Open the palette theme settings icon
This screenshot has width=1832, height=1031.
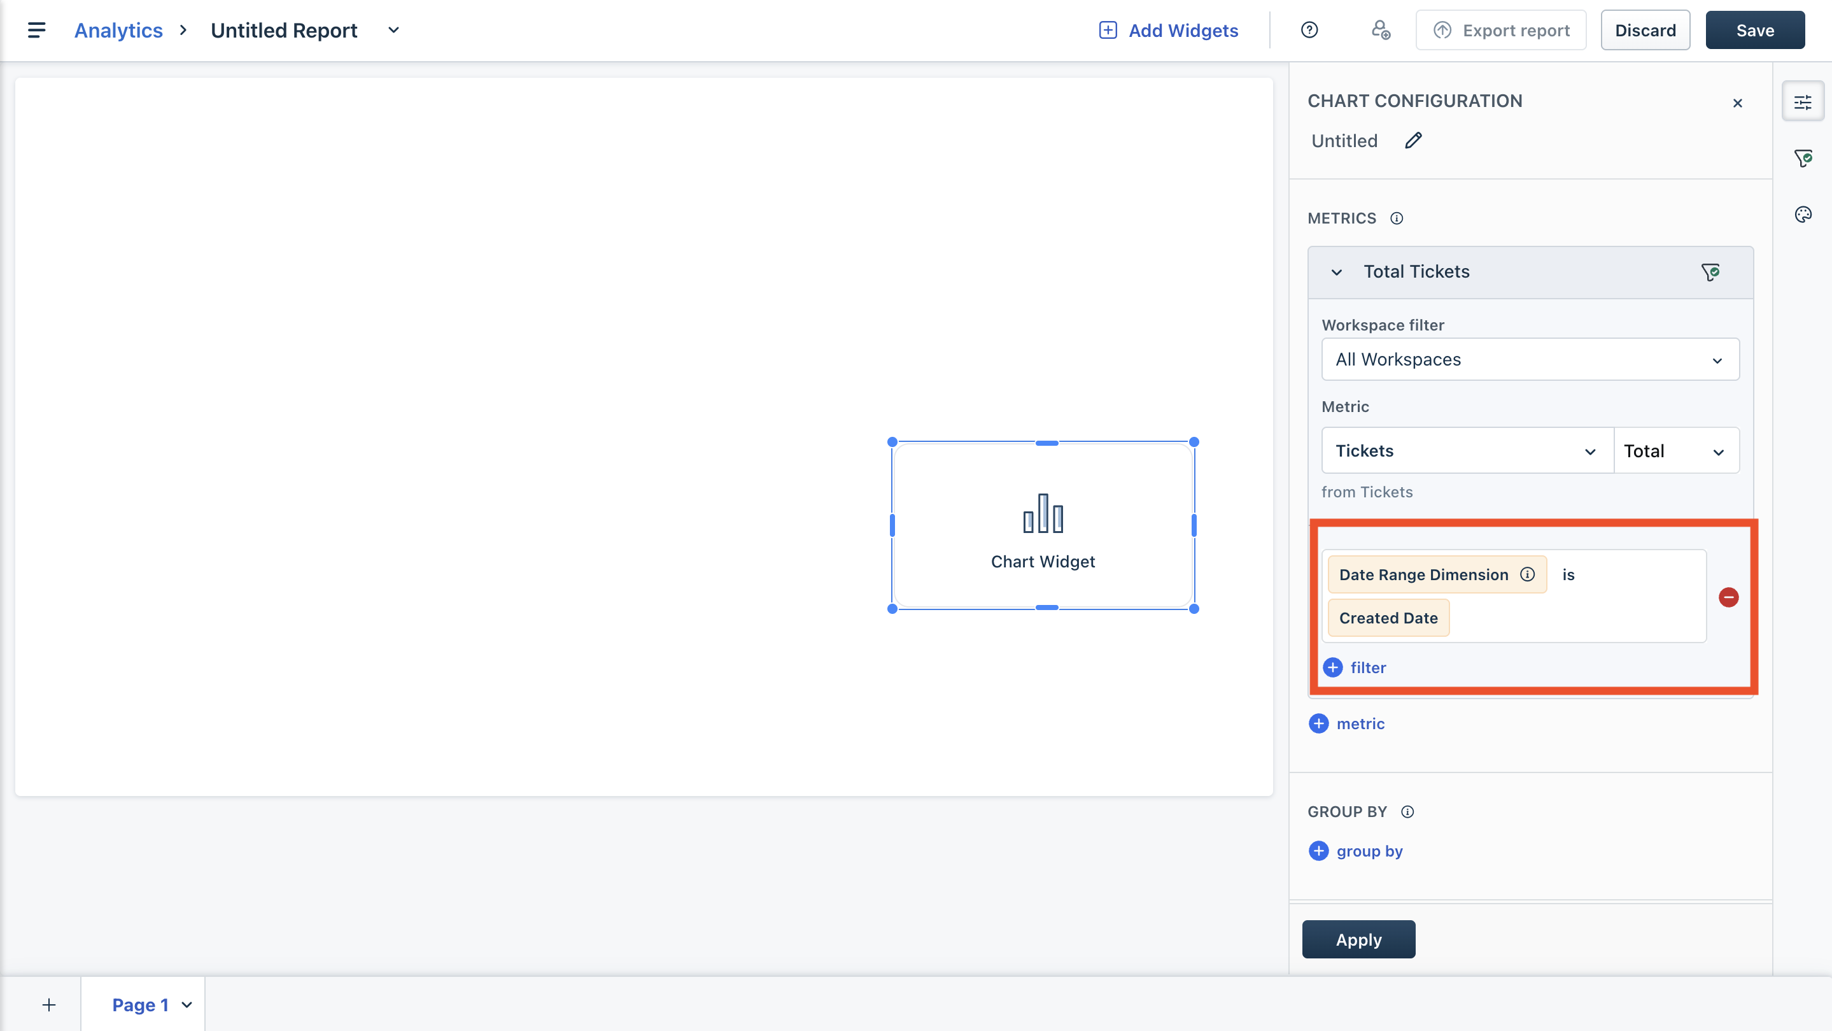click(1803, 214)
